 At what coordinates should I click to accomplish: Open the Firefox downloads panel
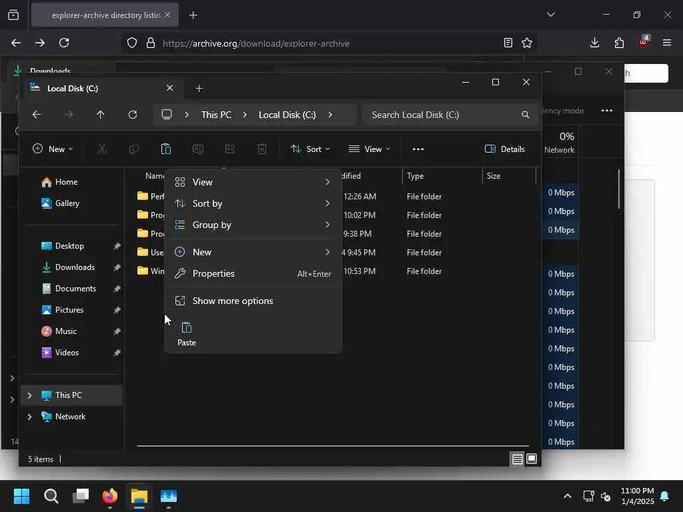pos(594,43)
